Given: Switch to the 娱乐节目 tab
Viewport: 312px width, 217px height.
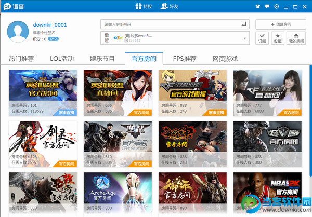Looking at the screenshot, I should point(102,59).
